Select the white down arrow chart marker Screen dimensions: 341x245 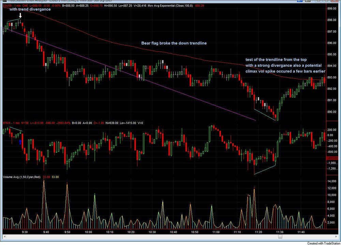pos(20,15)
